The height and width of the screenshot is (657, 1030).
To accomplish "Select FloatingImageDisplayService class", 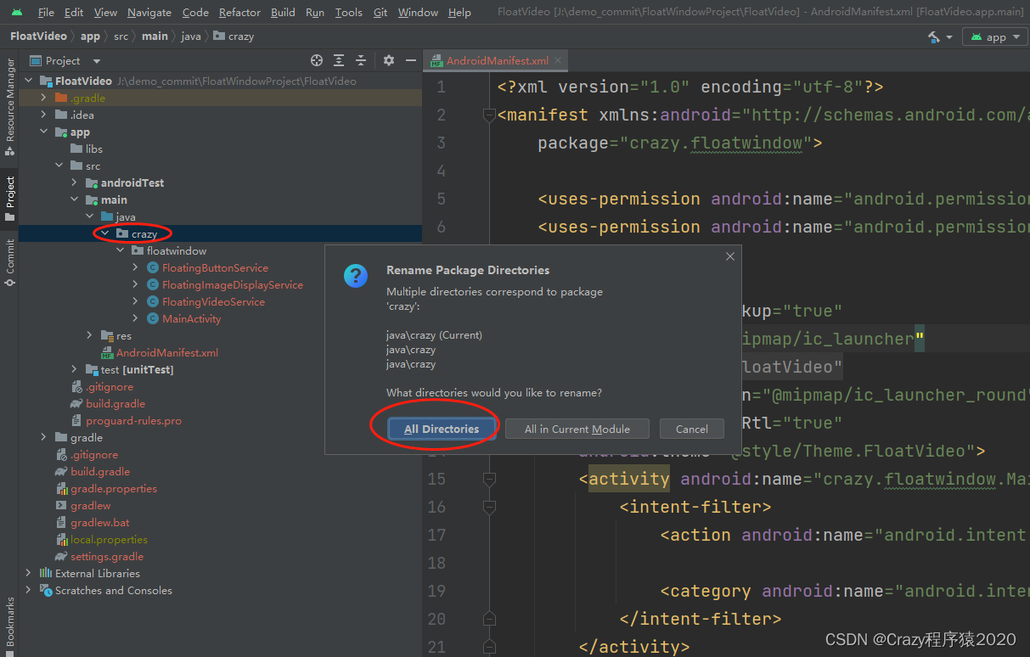I will tap(232, 284).
